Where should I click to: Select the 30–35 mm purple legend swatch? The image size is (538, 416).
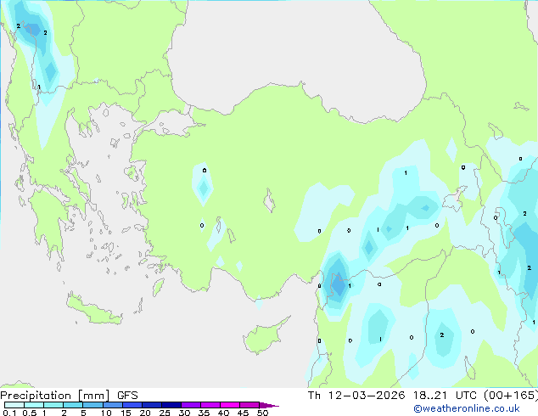coord(191,405)
